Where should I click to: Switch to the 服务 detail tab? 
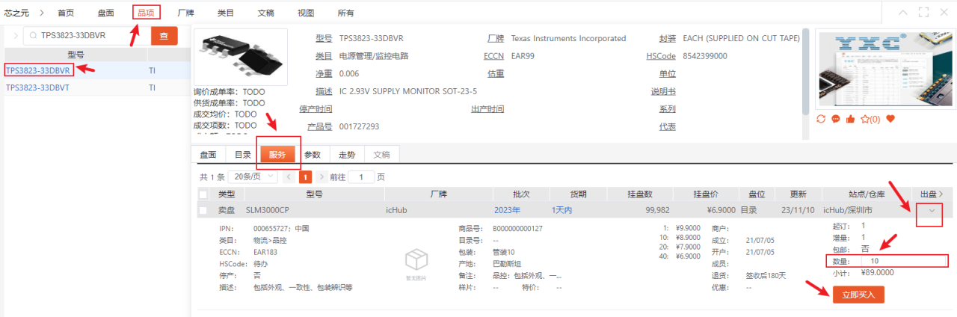(277, 155)
